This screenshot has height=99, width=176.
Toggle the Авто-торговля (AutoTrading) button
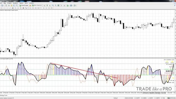point(37,5)
